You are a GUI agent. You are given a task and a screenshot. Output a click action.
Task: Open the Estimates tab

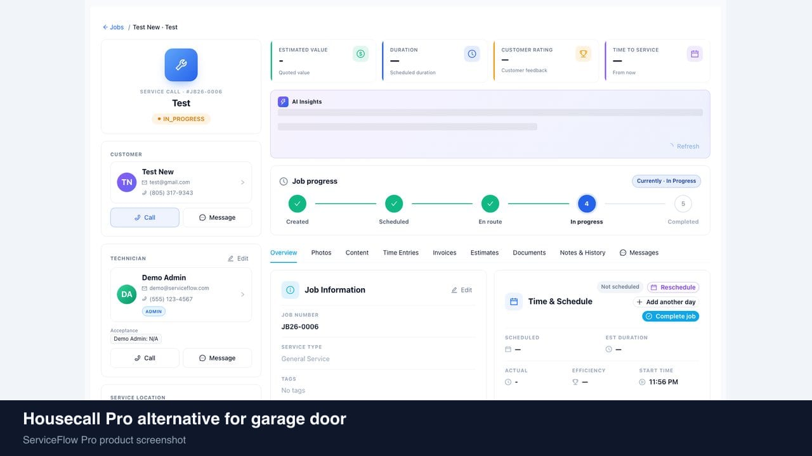tap(485, 253)
